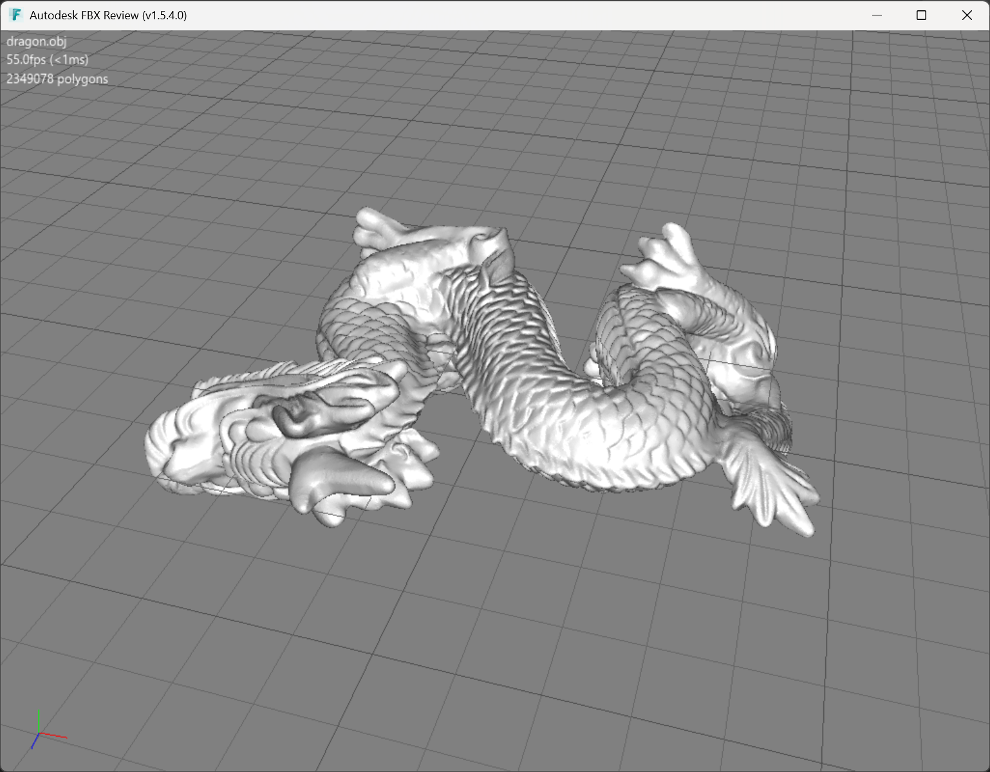
Task: Click the XYZ axis orientation gizmo
Action: pyautogui.click(x=48, y=730)
